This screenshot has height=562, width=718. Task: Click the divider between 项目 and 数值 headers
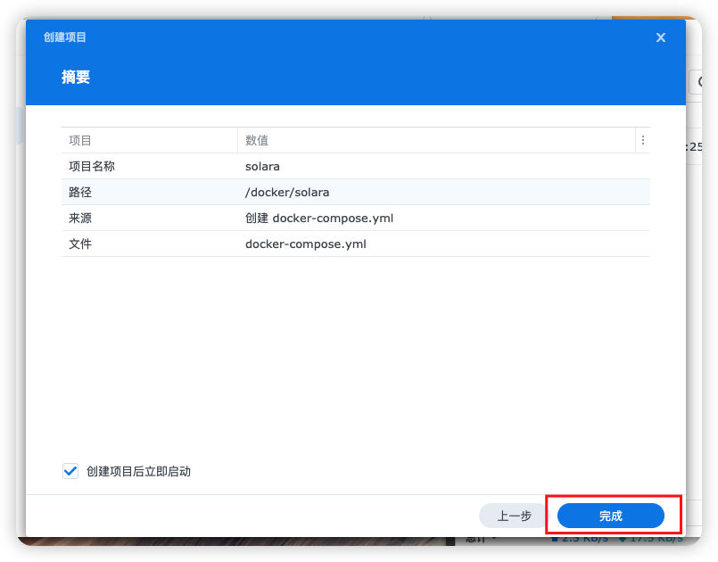(x=237, y=140)
